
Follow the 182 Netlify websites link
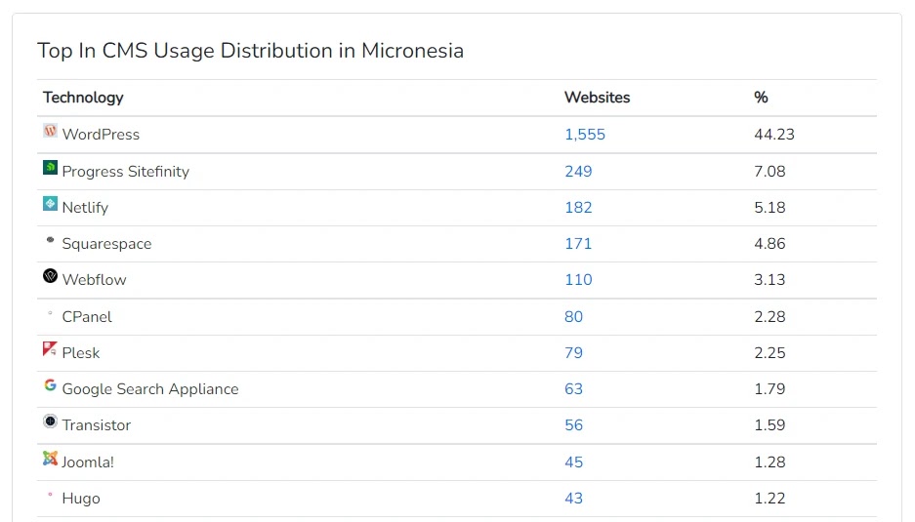tap(578, 208)
